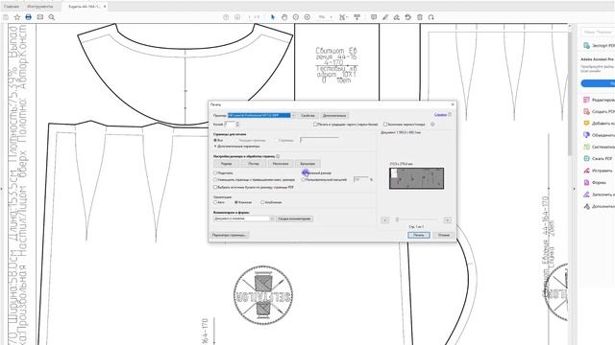Open Create PDF tool in right panel
The height and width of the screenshot is (345, 615).
599,111
